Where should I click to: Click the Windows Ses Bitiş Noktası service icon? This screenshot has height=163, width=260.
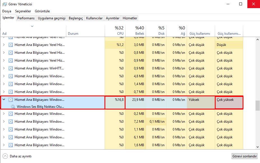(x=13, y=107)
